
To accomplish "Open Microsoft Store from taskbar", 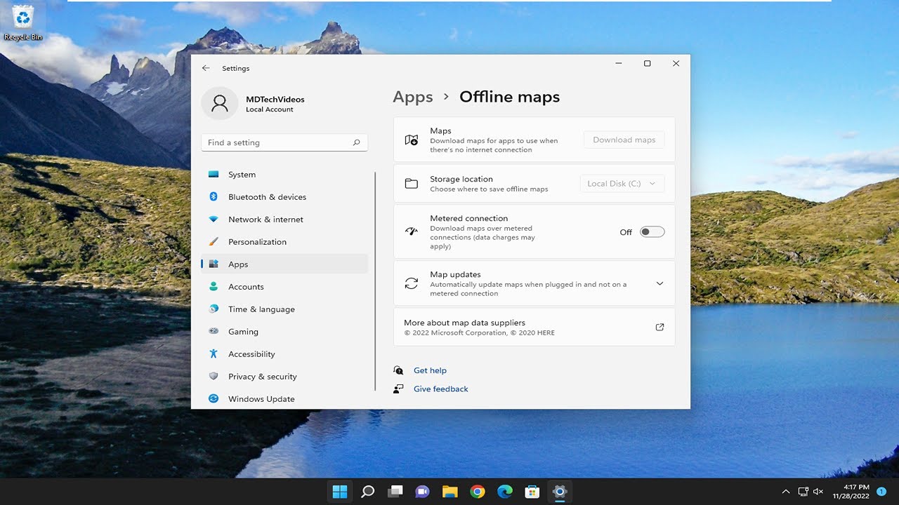I will [532, 492].
